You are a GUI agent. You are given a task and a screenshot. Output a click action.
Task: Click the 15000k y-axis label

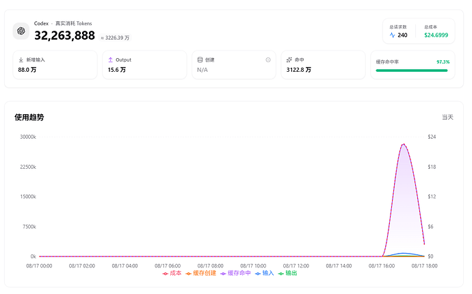pos(28,196)
